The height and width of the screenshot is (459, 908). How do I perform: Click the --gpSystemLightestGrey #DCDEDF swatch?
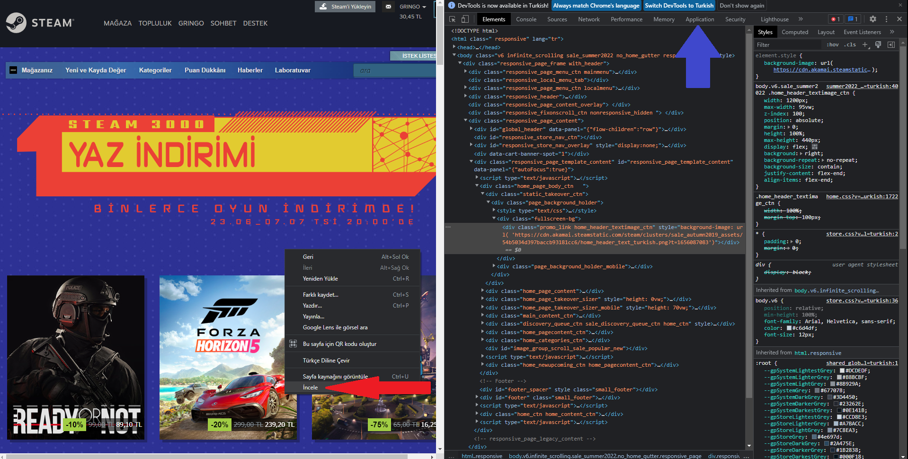coord(842,371)
